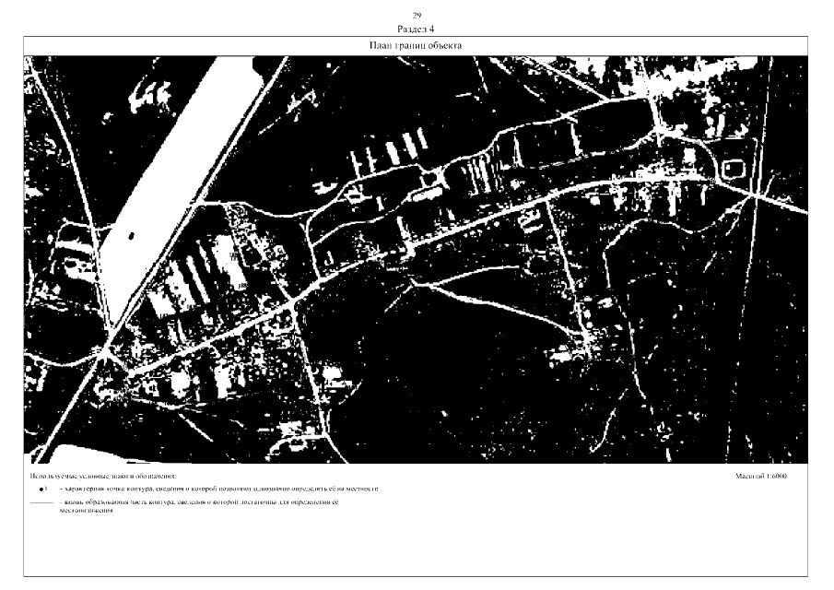834x590 pixels.
Task: Click the small white square outline on map
Action: coord(734,168)
